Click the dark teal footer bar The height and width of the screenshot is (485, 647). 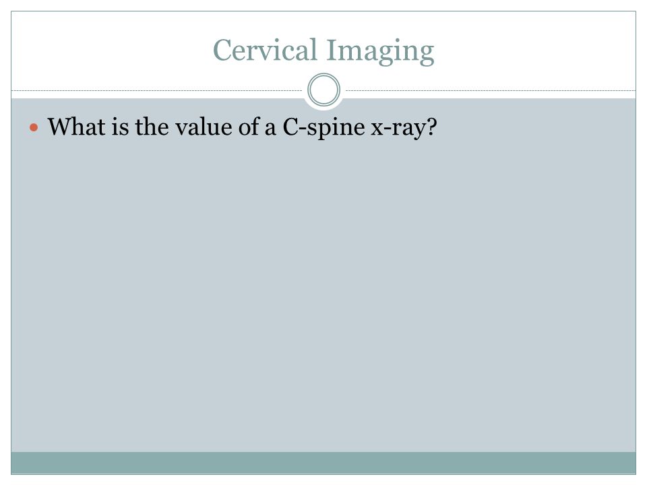(x=323, y=463)
